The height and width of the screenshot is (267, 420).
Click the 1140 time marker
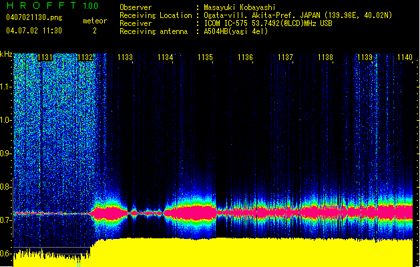coord(405,57)
